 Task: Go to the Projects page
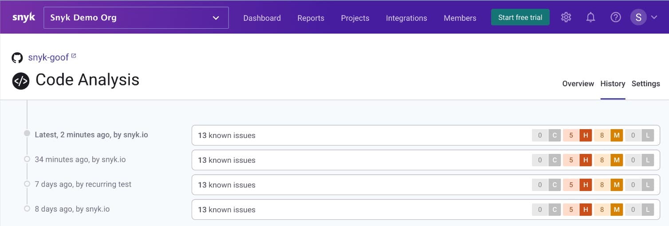pos(355,18)
